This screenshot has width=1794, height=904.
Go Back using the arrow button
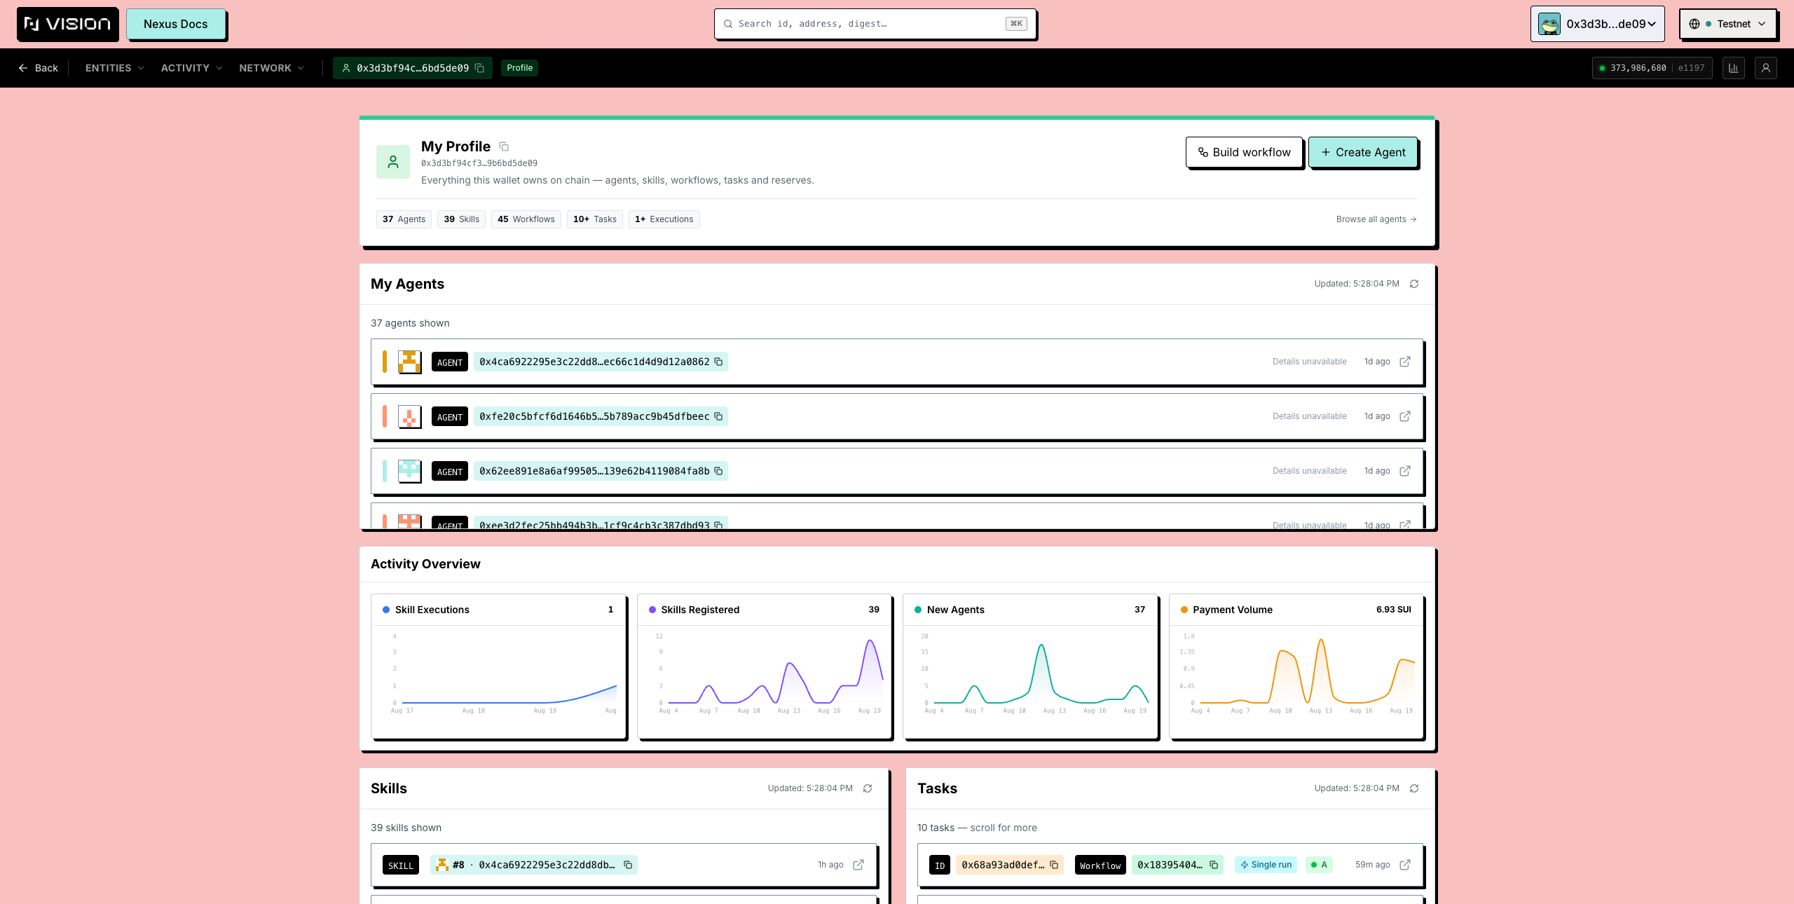[x=38, y=68]
